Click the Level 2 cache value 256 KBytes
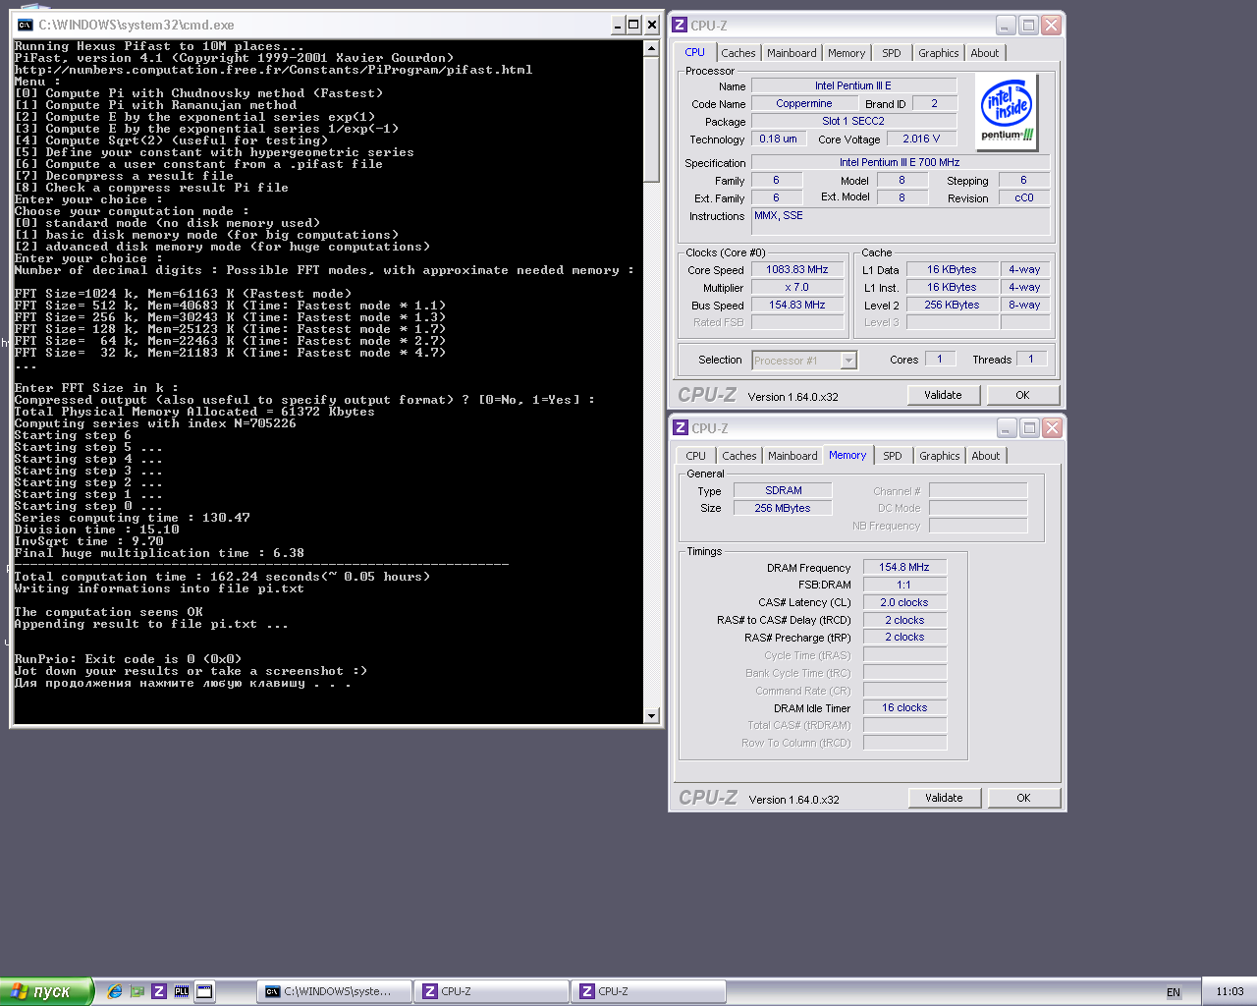 [x=952, y=305]
